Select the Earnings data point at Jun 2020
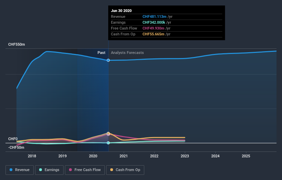Viewport: 282px width, 180px height. [x=108, y=143]
